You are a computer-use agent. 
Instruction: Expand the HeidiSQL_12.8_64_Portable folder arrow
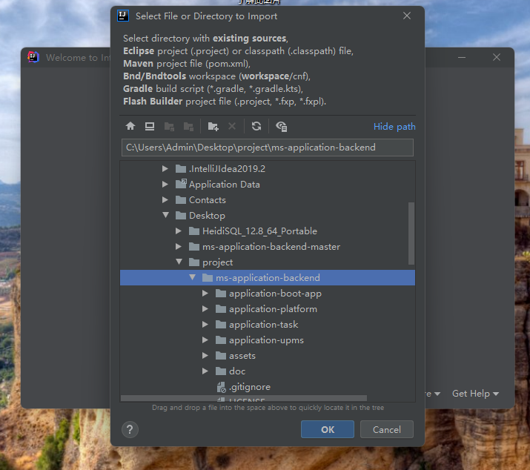(x=179, y=231)
